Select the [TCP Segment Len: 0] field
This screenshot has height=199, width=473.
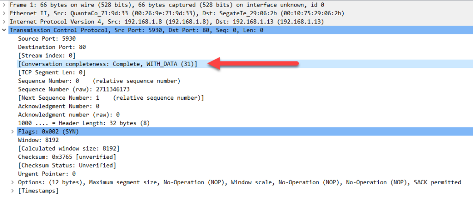click(x=52, y=72)
